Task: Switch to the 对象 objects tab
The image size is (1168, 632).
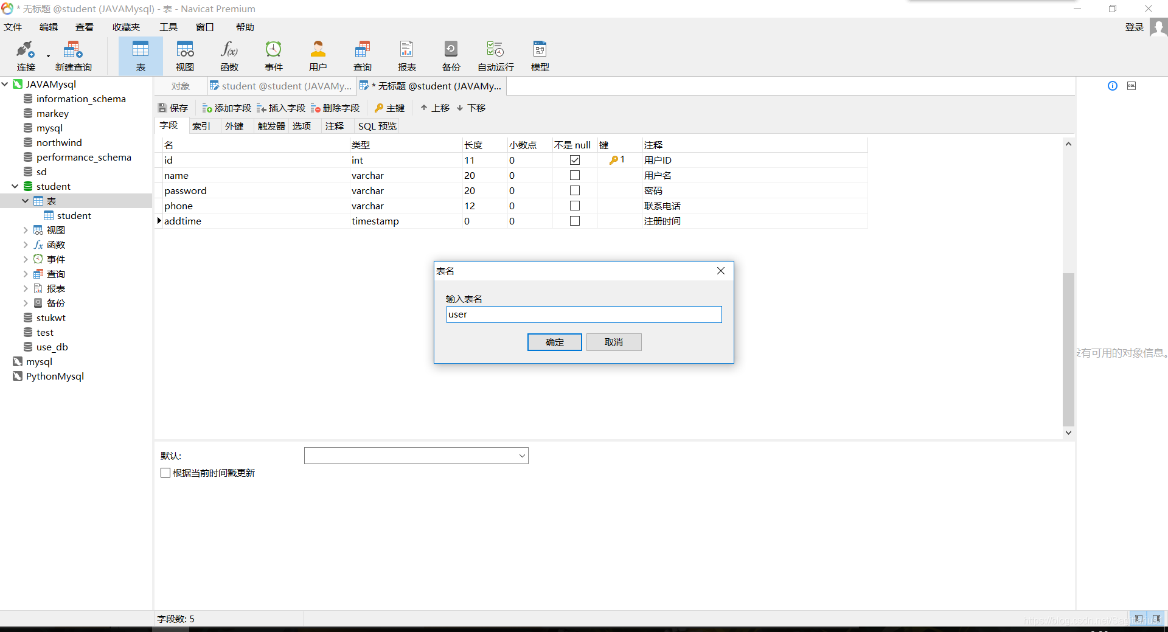Action: coord(181,86)
